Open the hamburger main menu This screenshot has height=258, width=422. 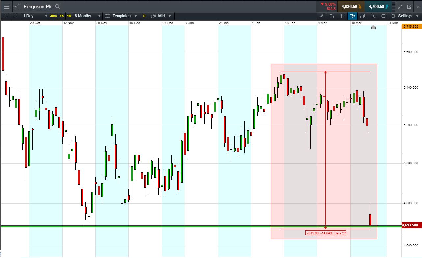[6, 6]
